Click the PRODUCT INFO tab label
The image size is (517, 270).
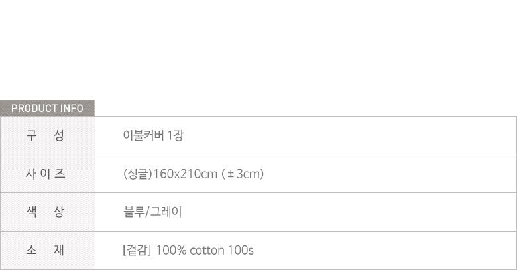click(x=47, y=108)
